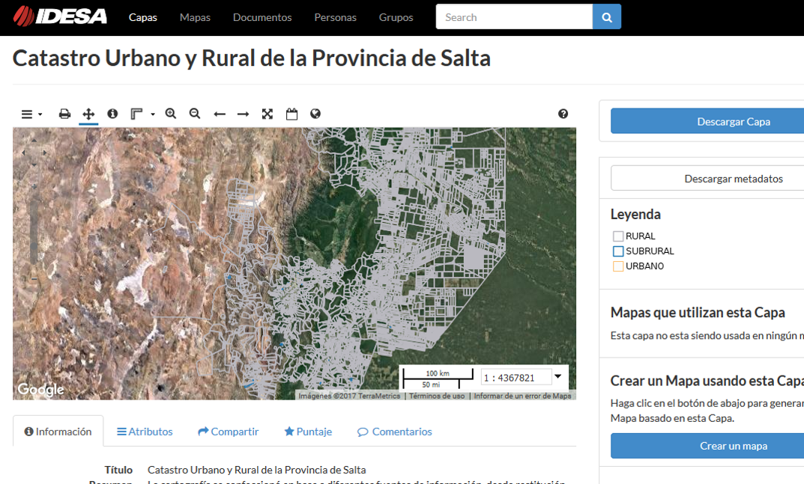Switch to the Puntaje tab

[308, 431]
